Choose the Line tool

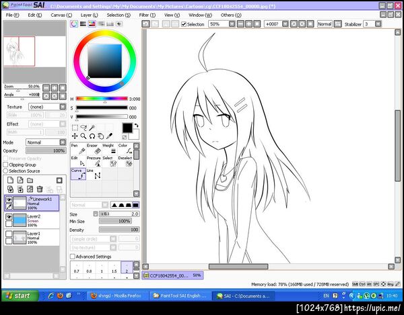pos(94,174)
